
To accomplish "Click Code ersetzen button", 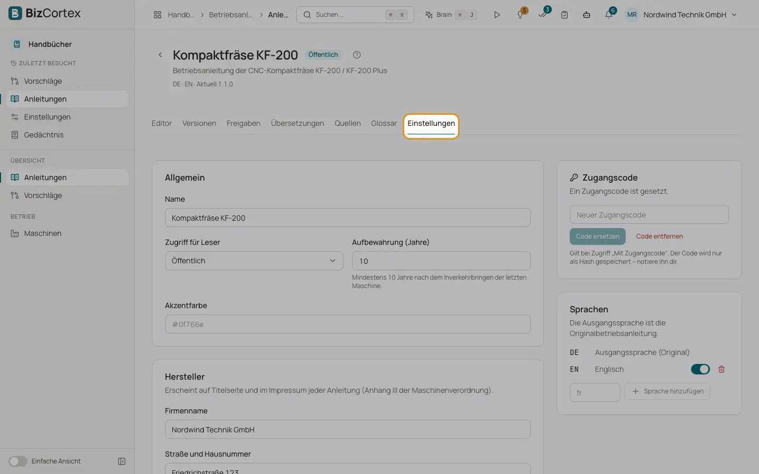I will 598,236.
